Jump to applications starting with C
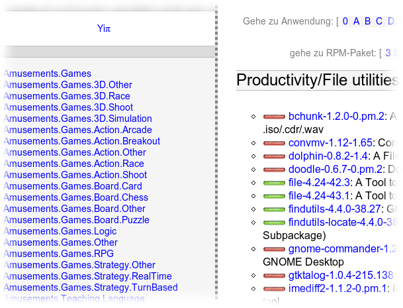This screenshot has width=403, height=308. click(x=379, y=21)
